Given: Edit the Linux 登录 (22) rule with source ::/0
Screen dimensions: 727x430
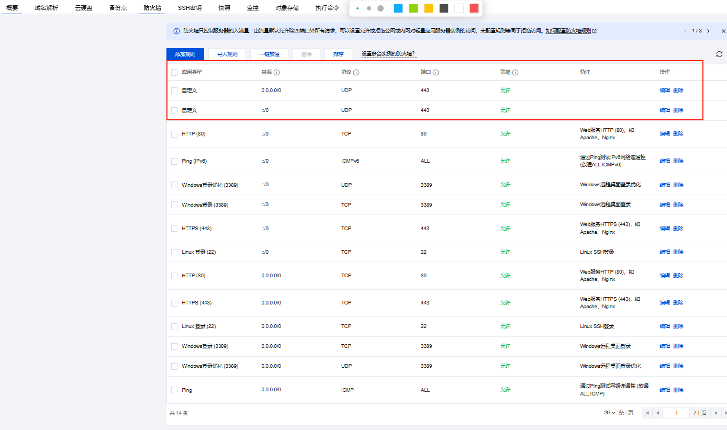Looking at the screenshot, I should pyautogui.click(x=665, y=252).
